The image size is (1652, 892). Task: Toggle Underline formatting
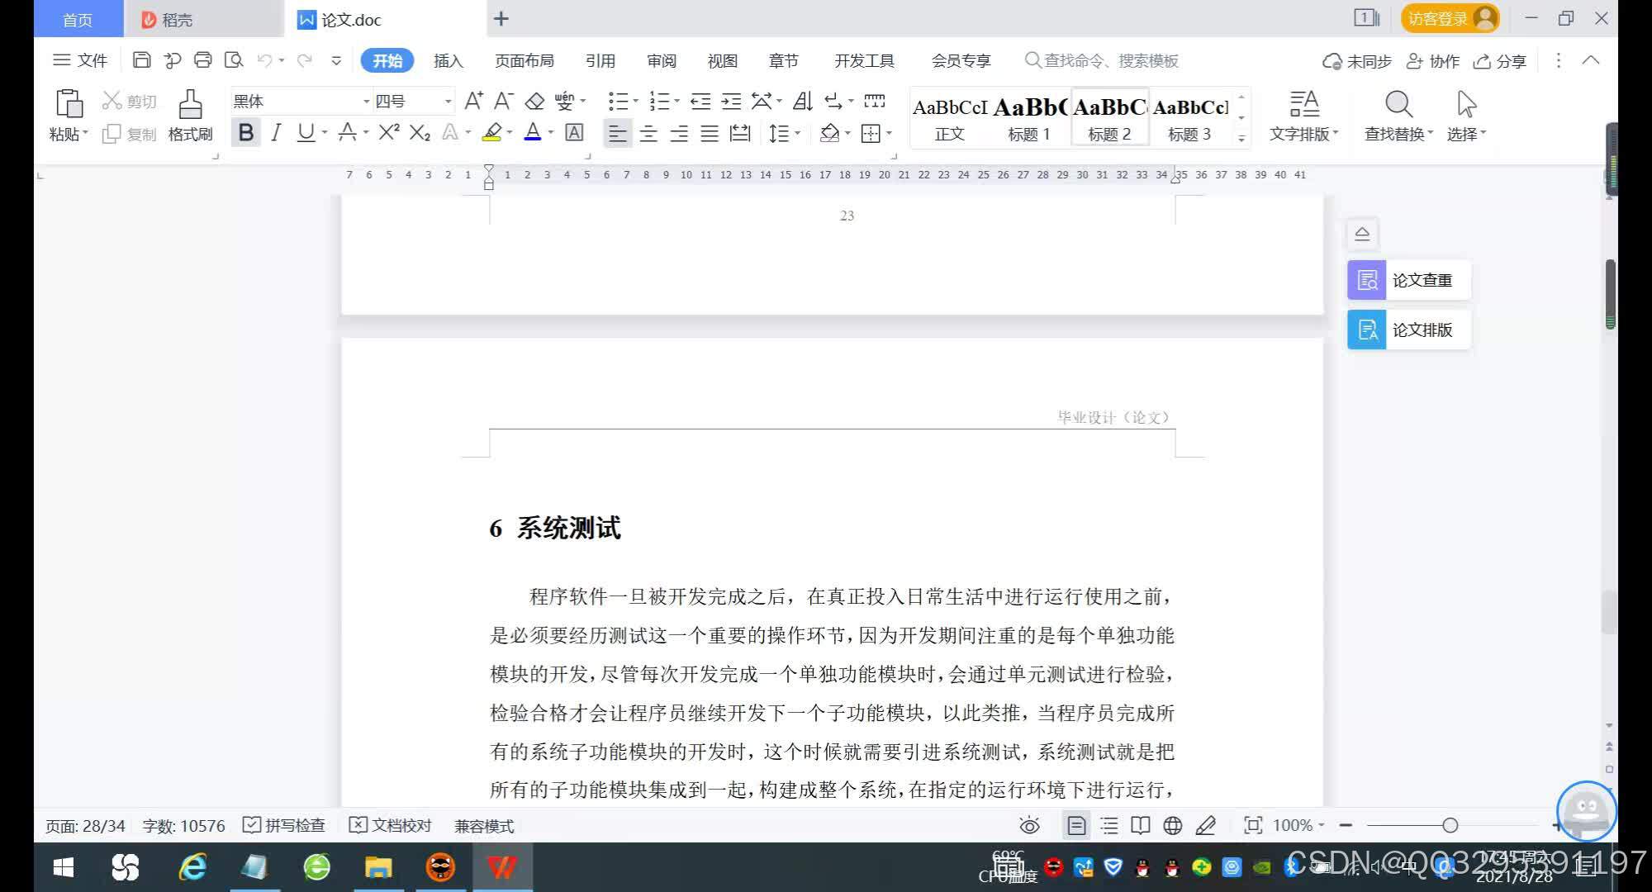coord(306,132)
